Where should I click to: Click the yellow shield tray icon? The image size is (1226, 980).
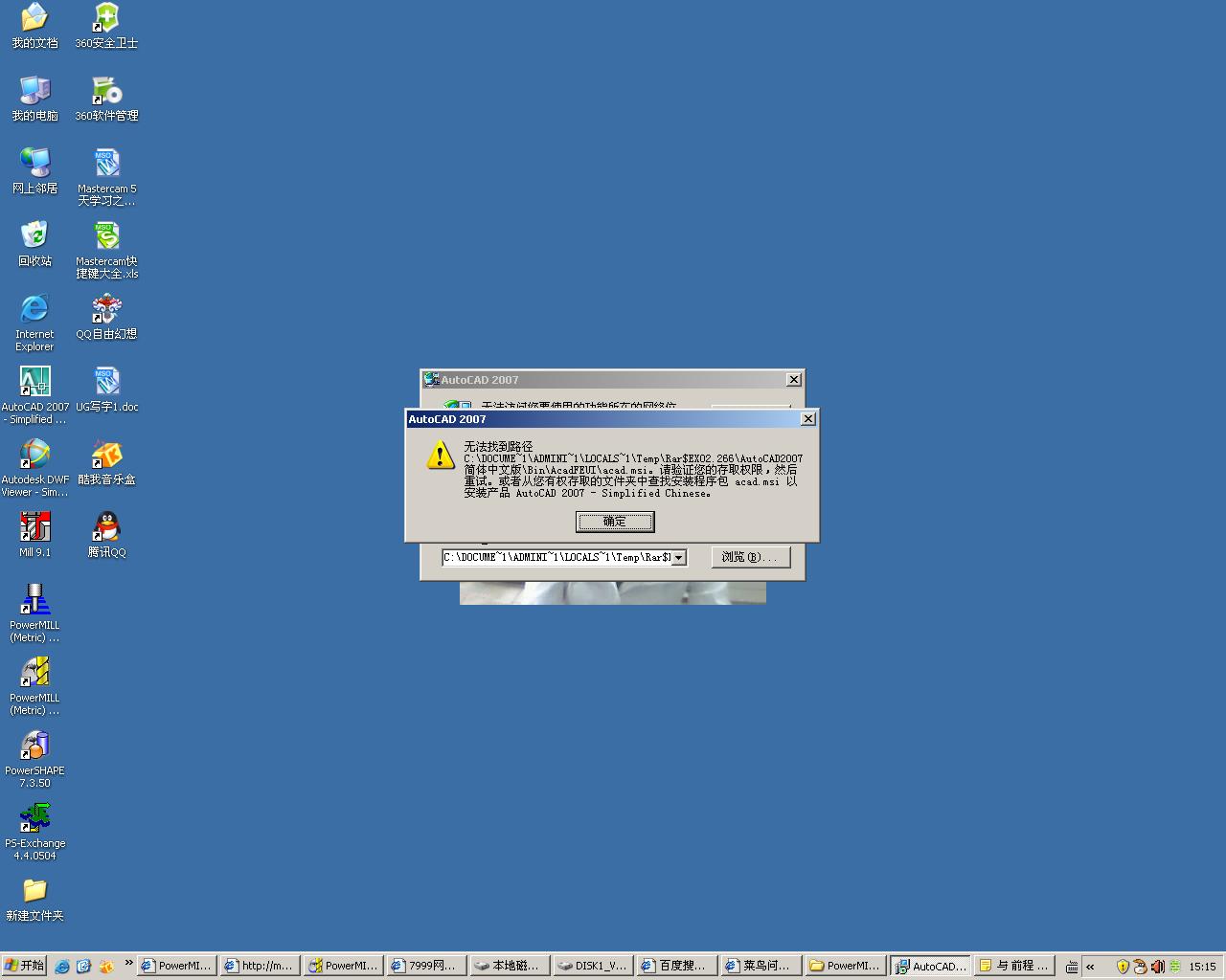[1123, 967]
